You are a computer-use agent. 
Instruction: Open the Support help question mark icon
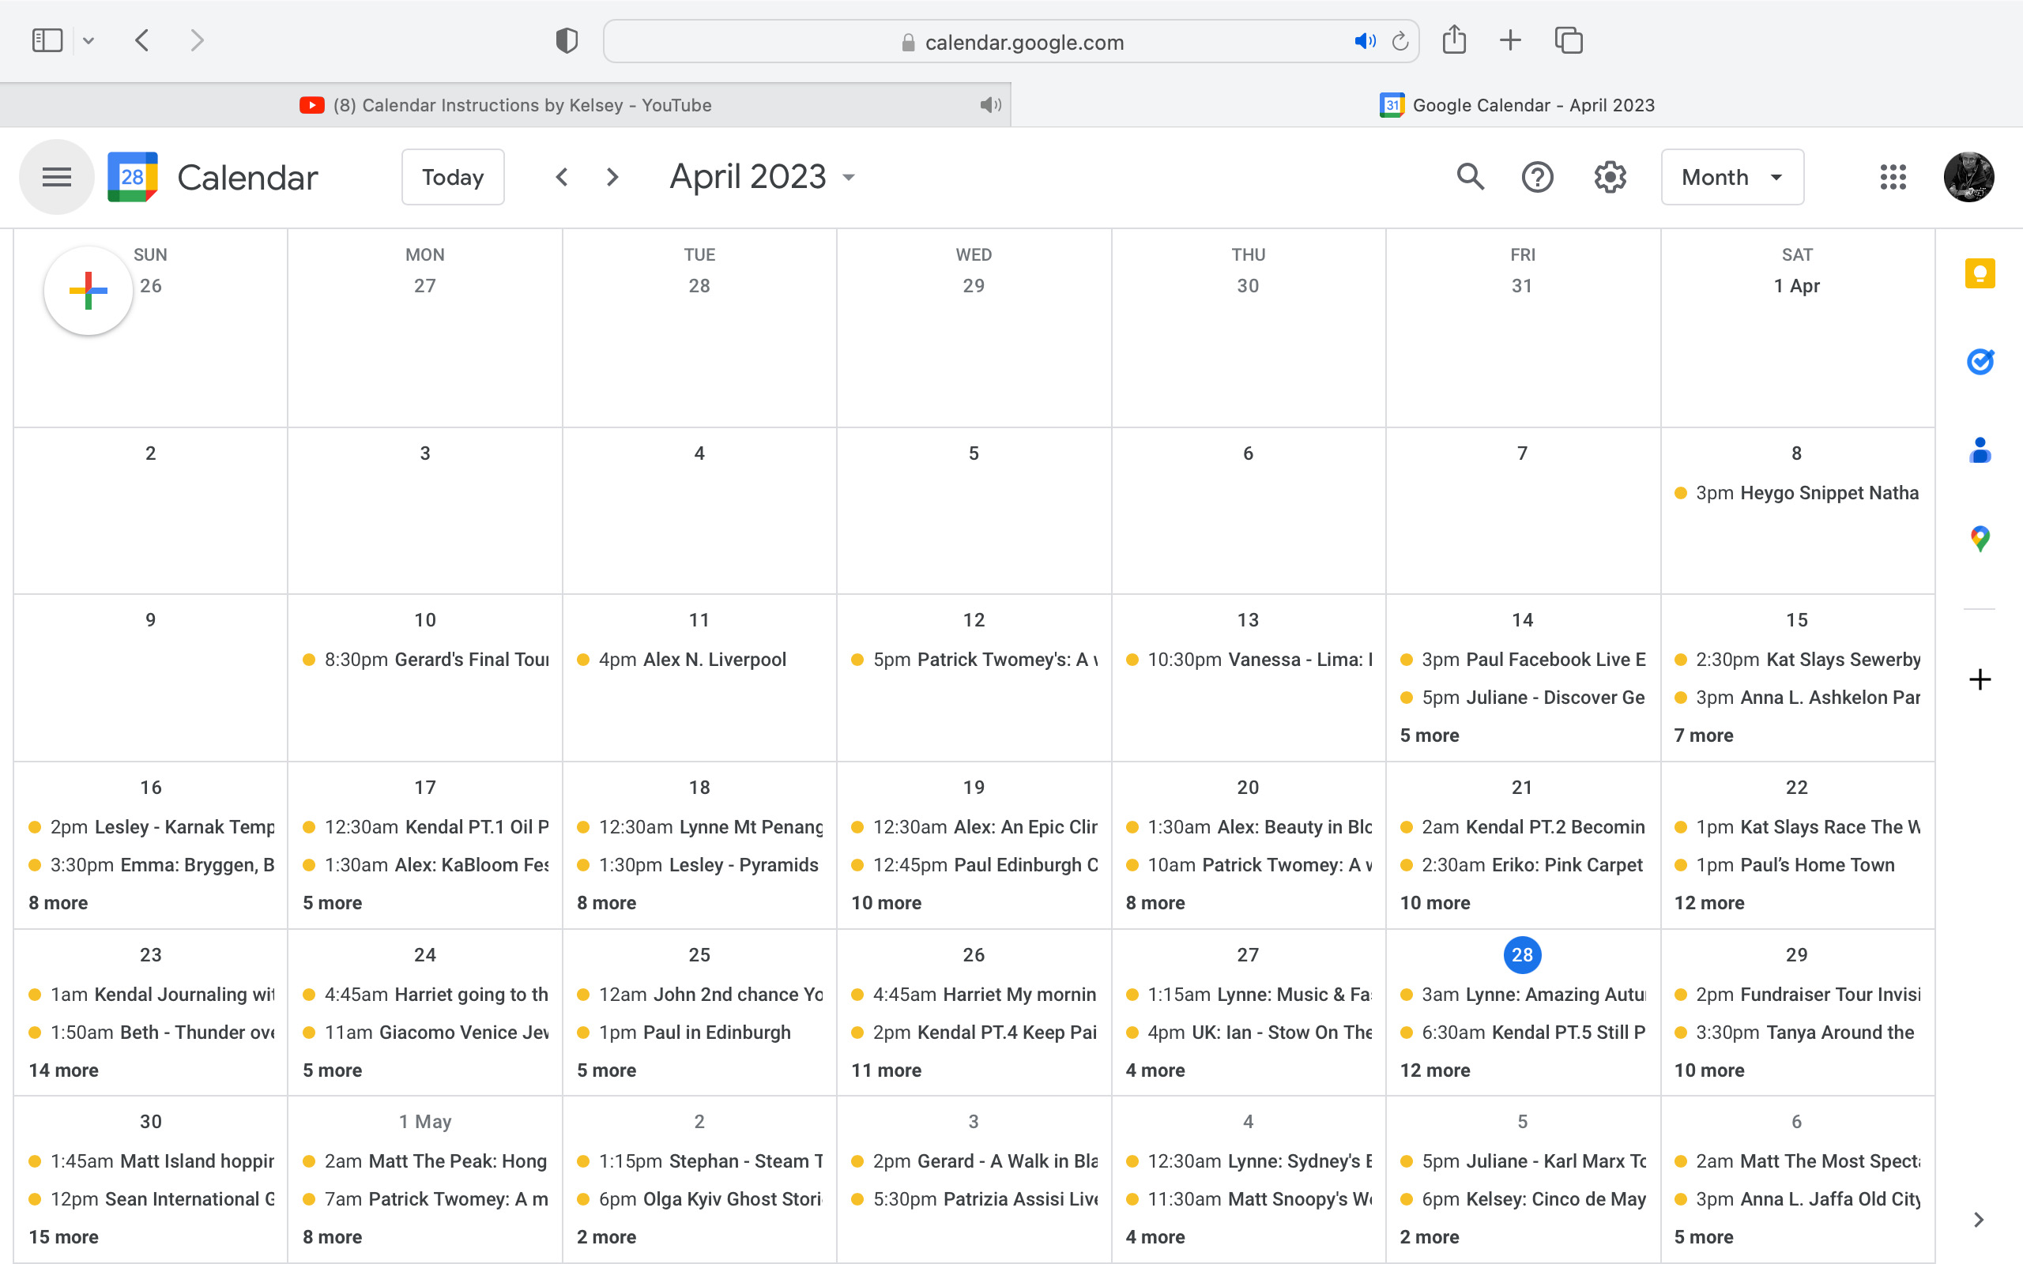click(x=1536, y=177)
